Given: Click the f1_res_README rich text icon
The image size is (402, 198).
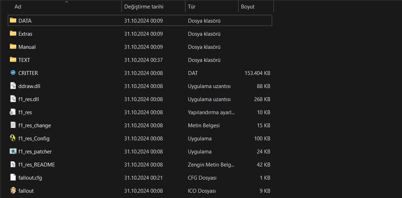Looking at the screenshot, I should click(x=13, y=164).
